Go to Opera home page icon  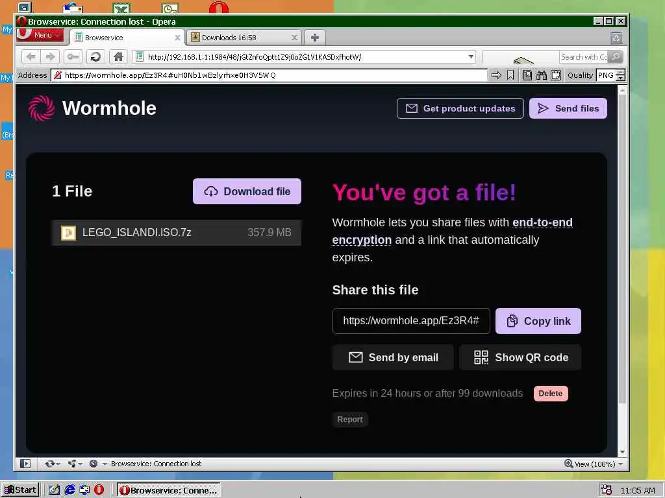tap(118, 57)
